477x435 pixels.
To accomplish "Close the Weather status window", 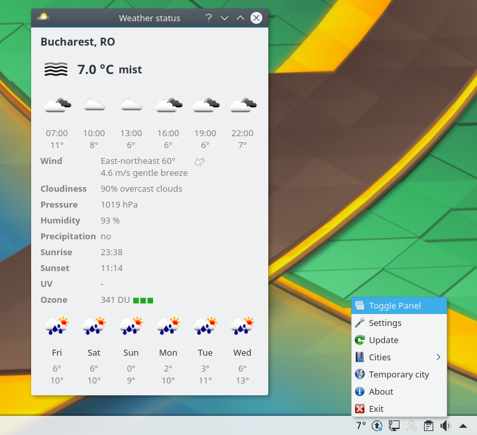I will click(256, 18).
